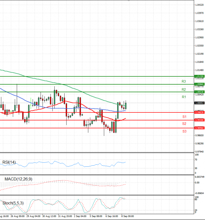205x220 pixels.
Task: Click the MACD scale value -0.00654
Action: click(x=200, y=193)
